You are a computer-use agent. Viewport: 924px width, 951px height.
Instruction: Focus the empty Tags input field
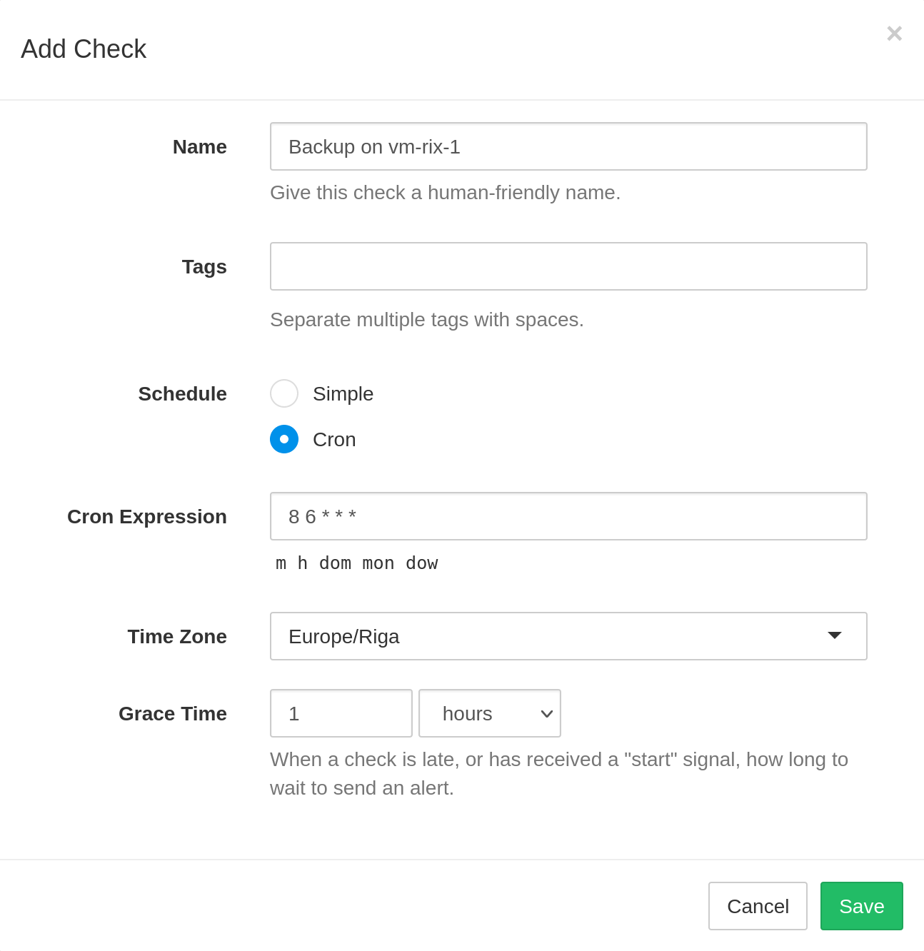[568, 266]
